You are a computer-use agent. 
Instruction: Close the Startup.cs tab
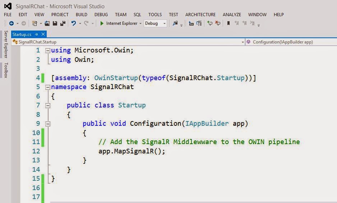[43, 34]
